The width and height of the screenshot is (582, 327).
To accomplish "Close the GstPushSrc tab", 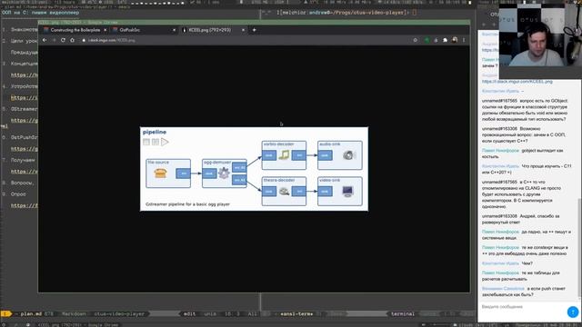I will 174,30.
